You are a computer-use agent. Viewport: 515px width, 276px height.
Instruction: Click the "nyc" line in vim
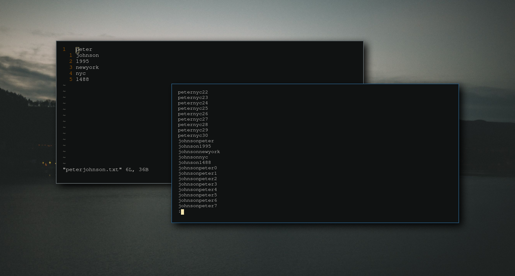tap(81, 74)
